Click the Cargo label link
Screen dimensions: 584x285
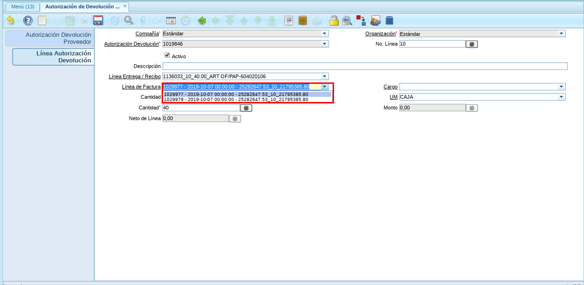tap(391, 87)
